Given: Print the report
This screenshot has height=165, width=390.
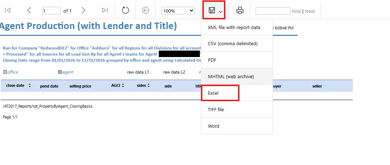Looking at the screenshot, I should 240,10.
